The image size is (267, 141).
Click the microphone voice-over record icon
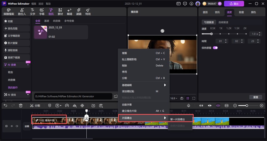[x=188, y=106]
